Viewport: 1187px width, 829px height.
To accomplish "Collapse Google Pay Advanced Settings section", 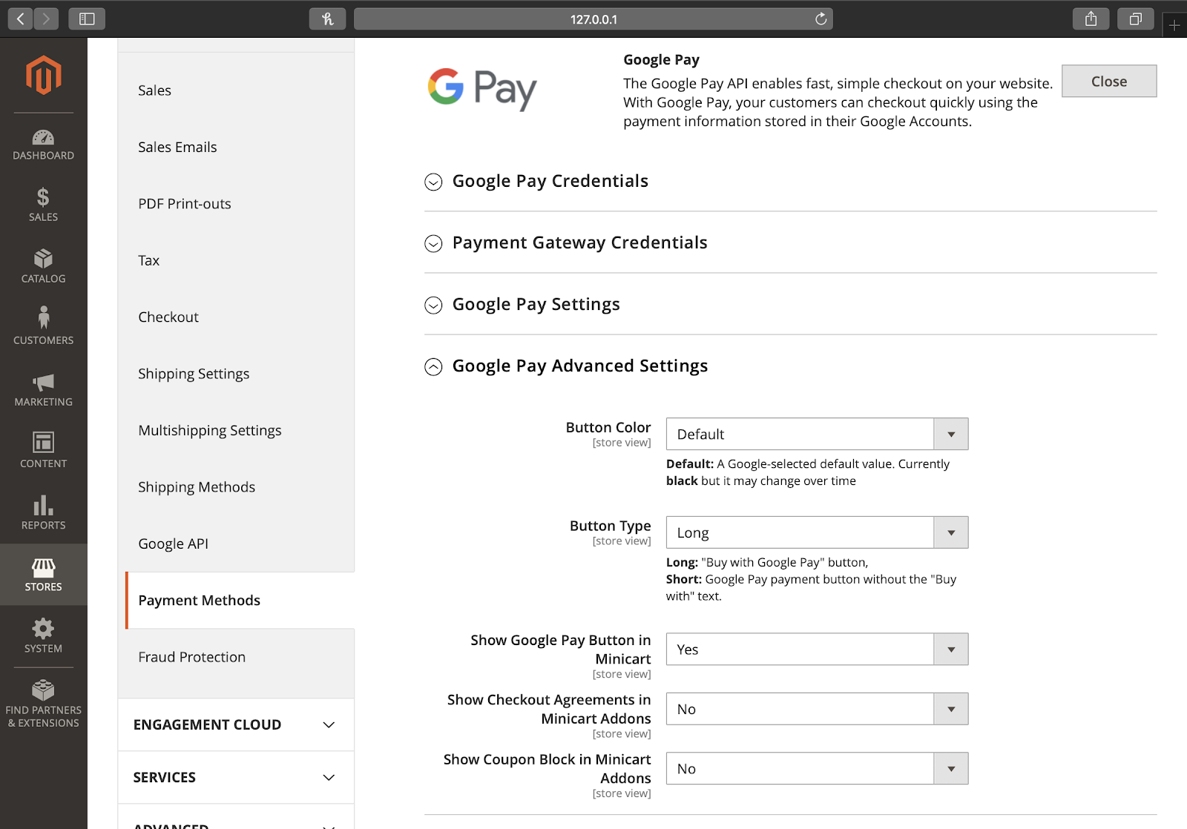I will pyautogui.click(x=579, y=366).
